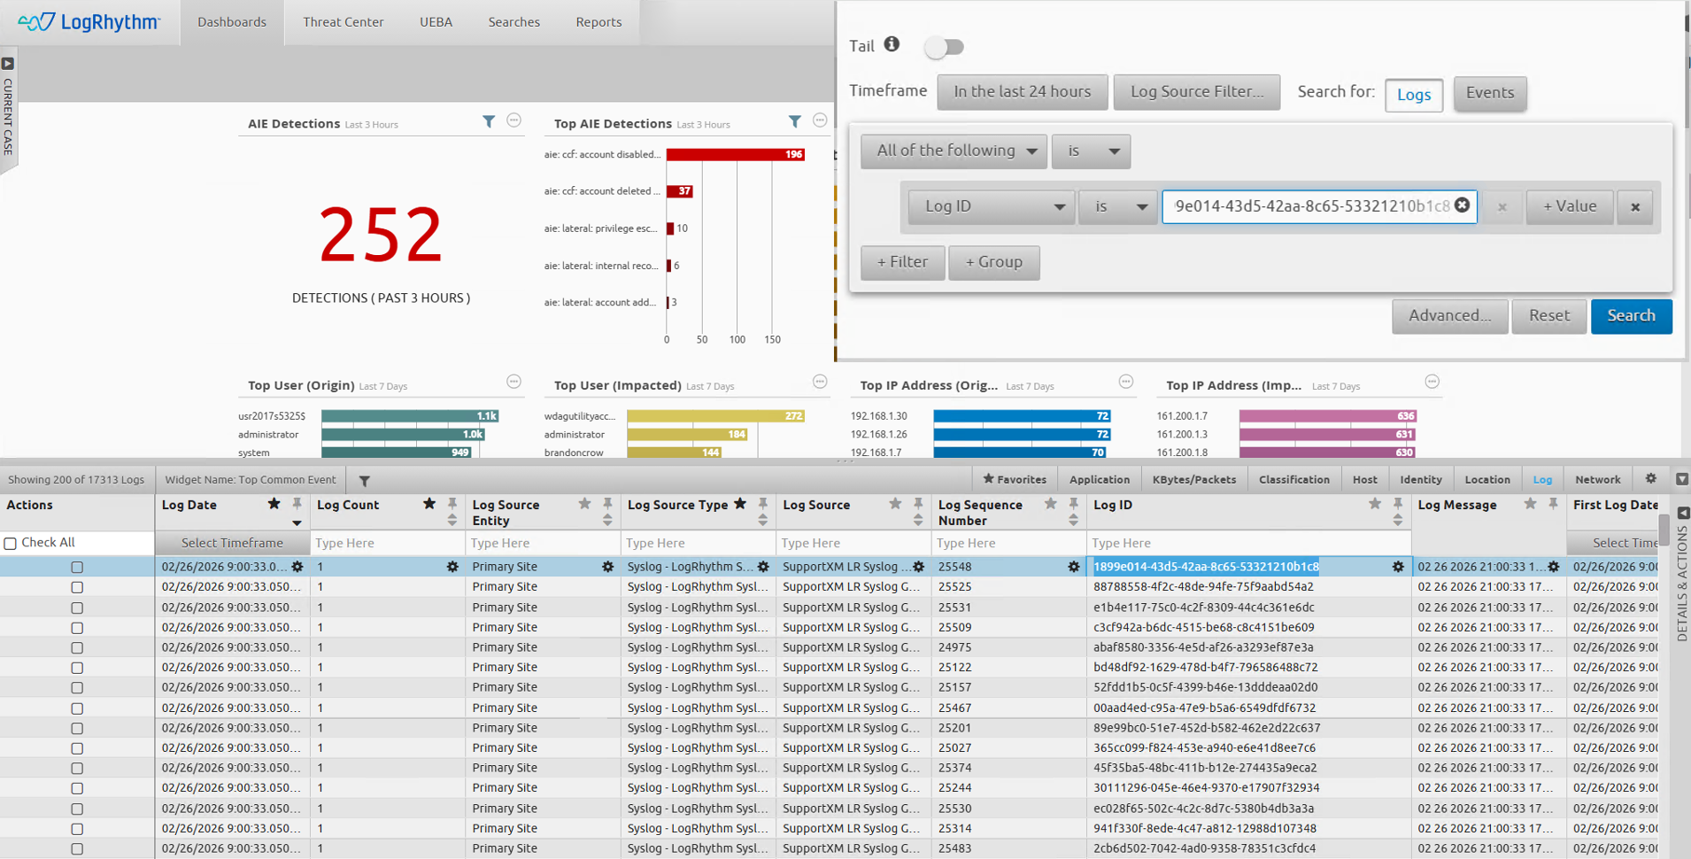
Task: Pin the Log Source column
Action: click(x=918, y=504)
